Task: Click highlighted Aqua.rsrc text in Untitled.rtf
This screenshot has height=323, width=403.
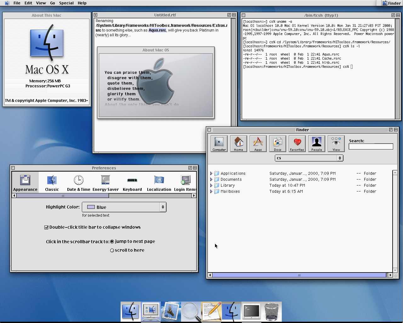Action: click(157, 30)
